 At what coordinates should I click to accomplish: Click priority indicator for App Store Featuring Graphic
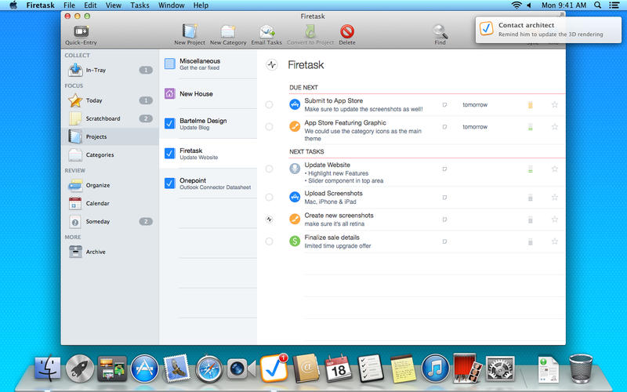click(x=531, y=126)
